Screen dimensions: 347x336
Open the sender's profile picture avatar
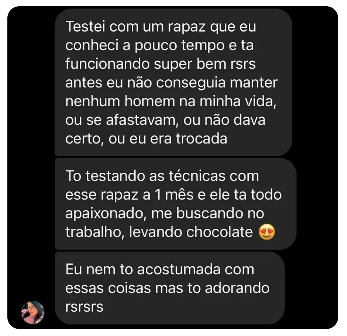(x=33, y=312)
